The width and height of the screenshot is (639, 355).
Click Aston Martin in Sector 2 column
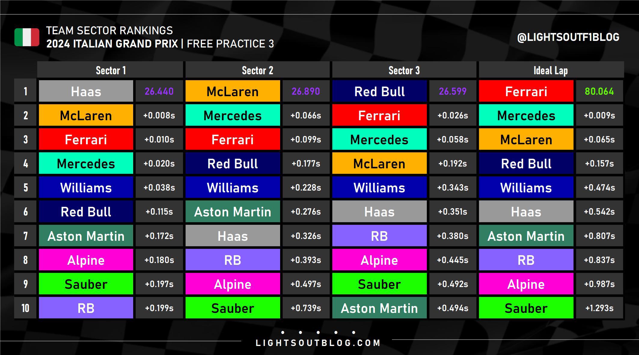(233, 212)
